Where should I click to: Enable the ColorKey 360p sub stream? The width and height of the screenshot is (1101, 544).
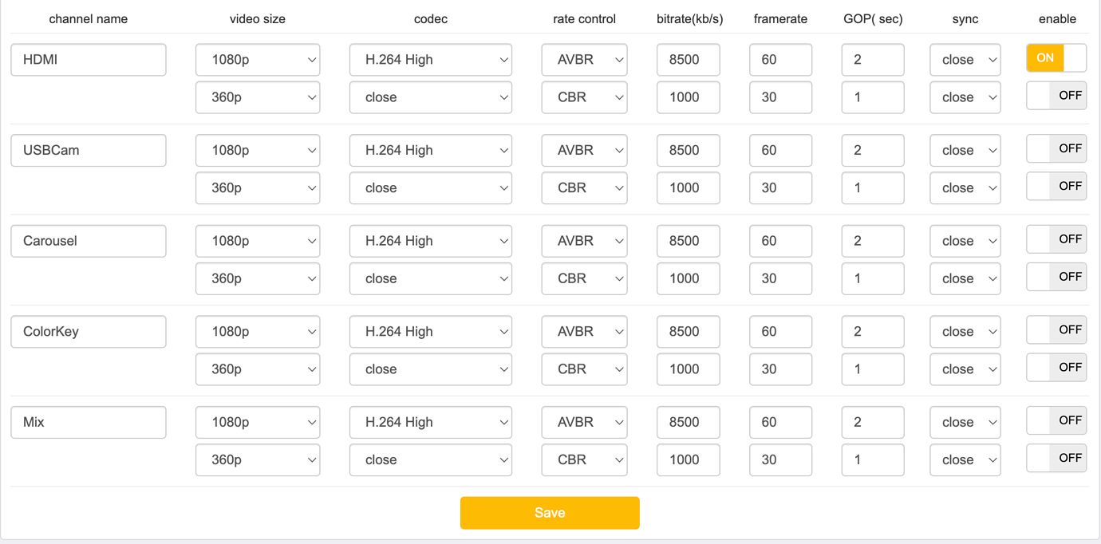(x=1056, y=368)
